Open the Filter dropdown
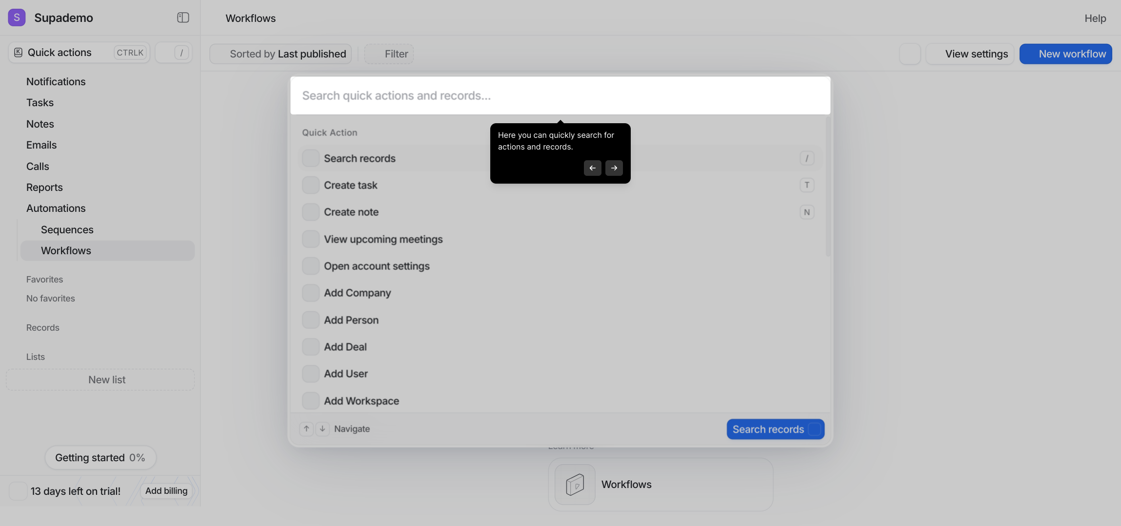1121x526 pixels. click(x=389, y=54)
